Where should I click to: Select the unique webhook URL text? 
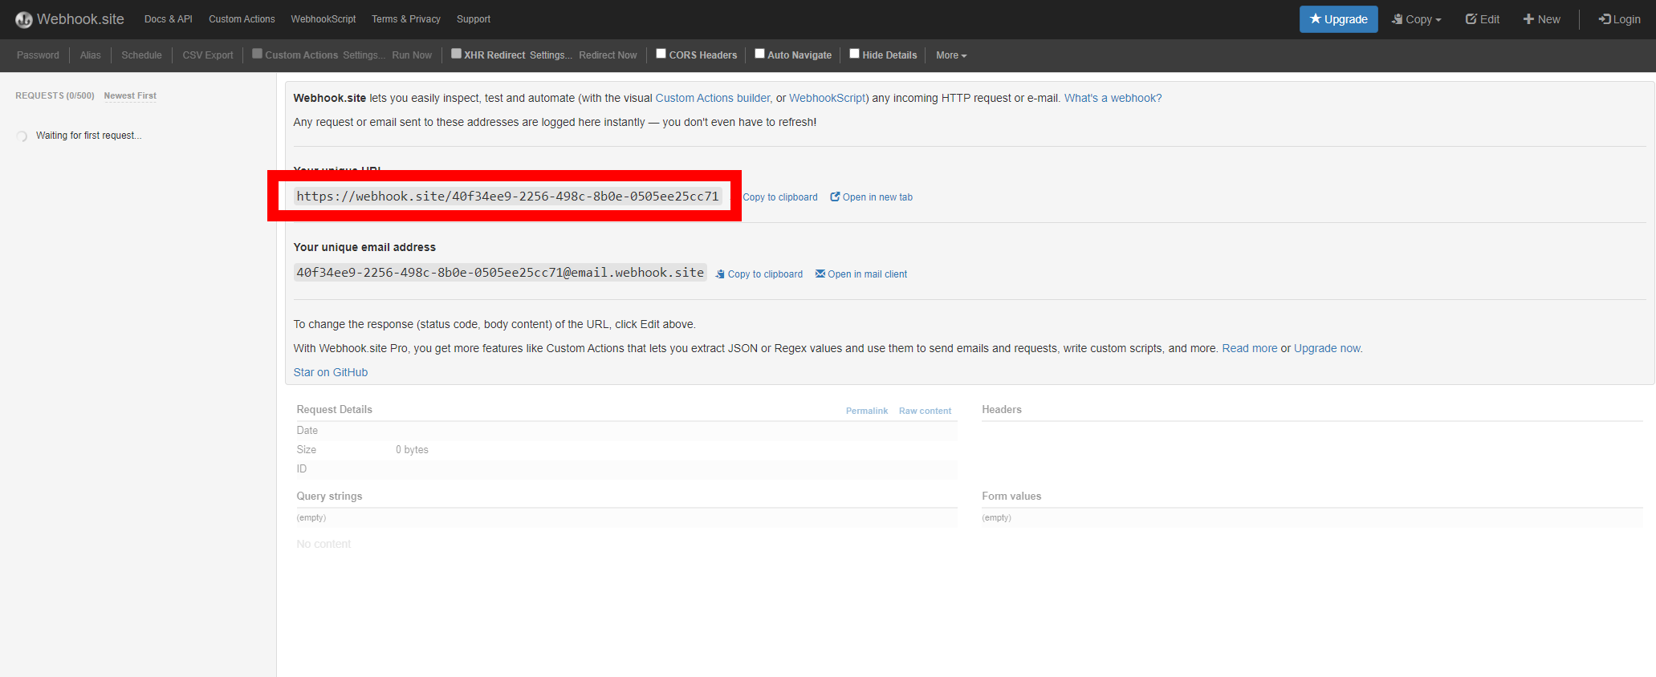(507, 196)
